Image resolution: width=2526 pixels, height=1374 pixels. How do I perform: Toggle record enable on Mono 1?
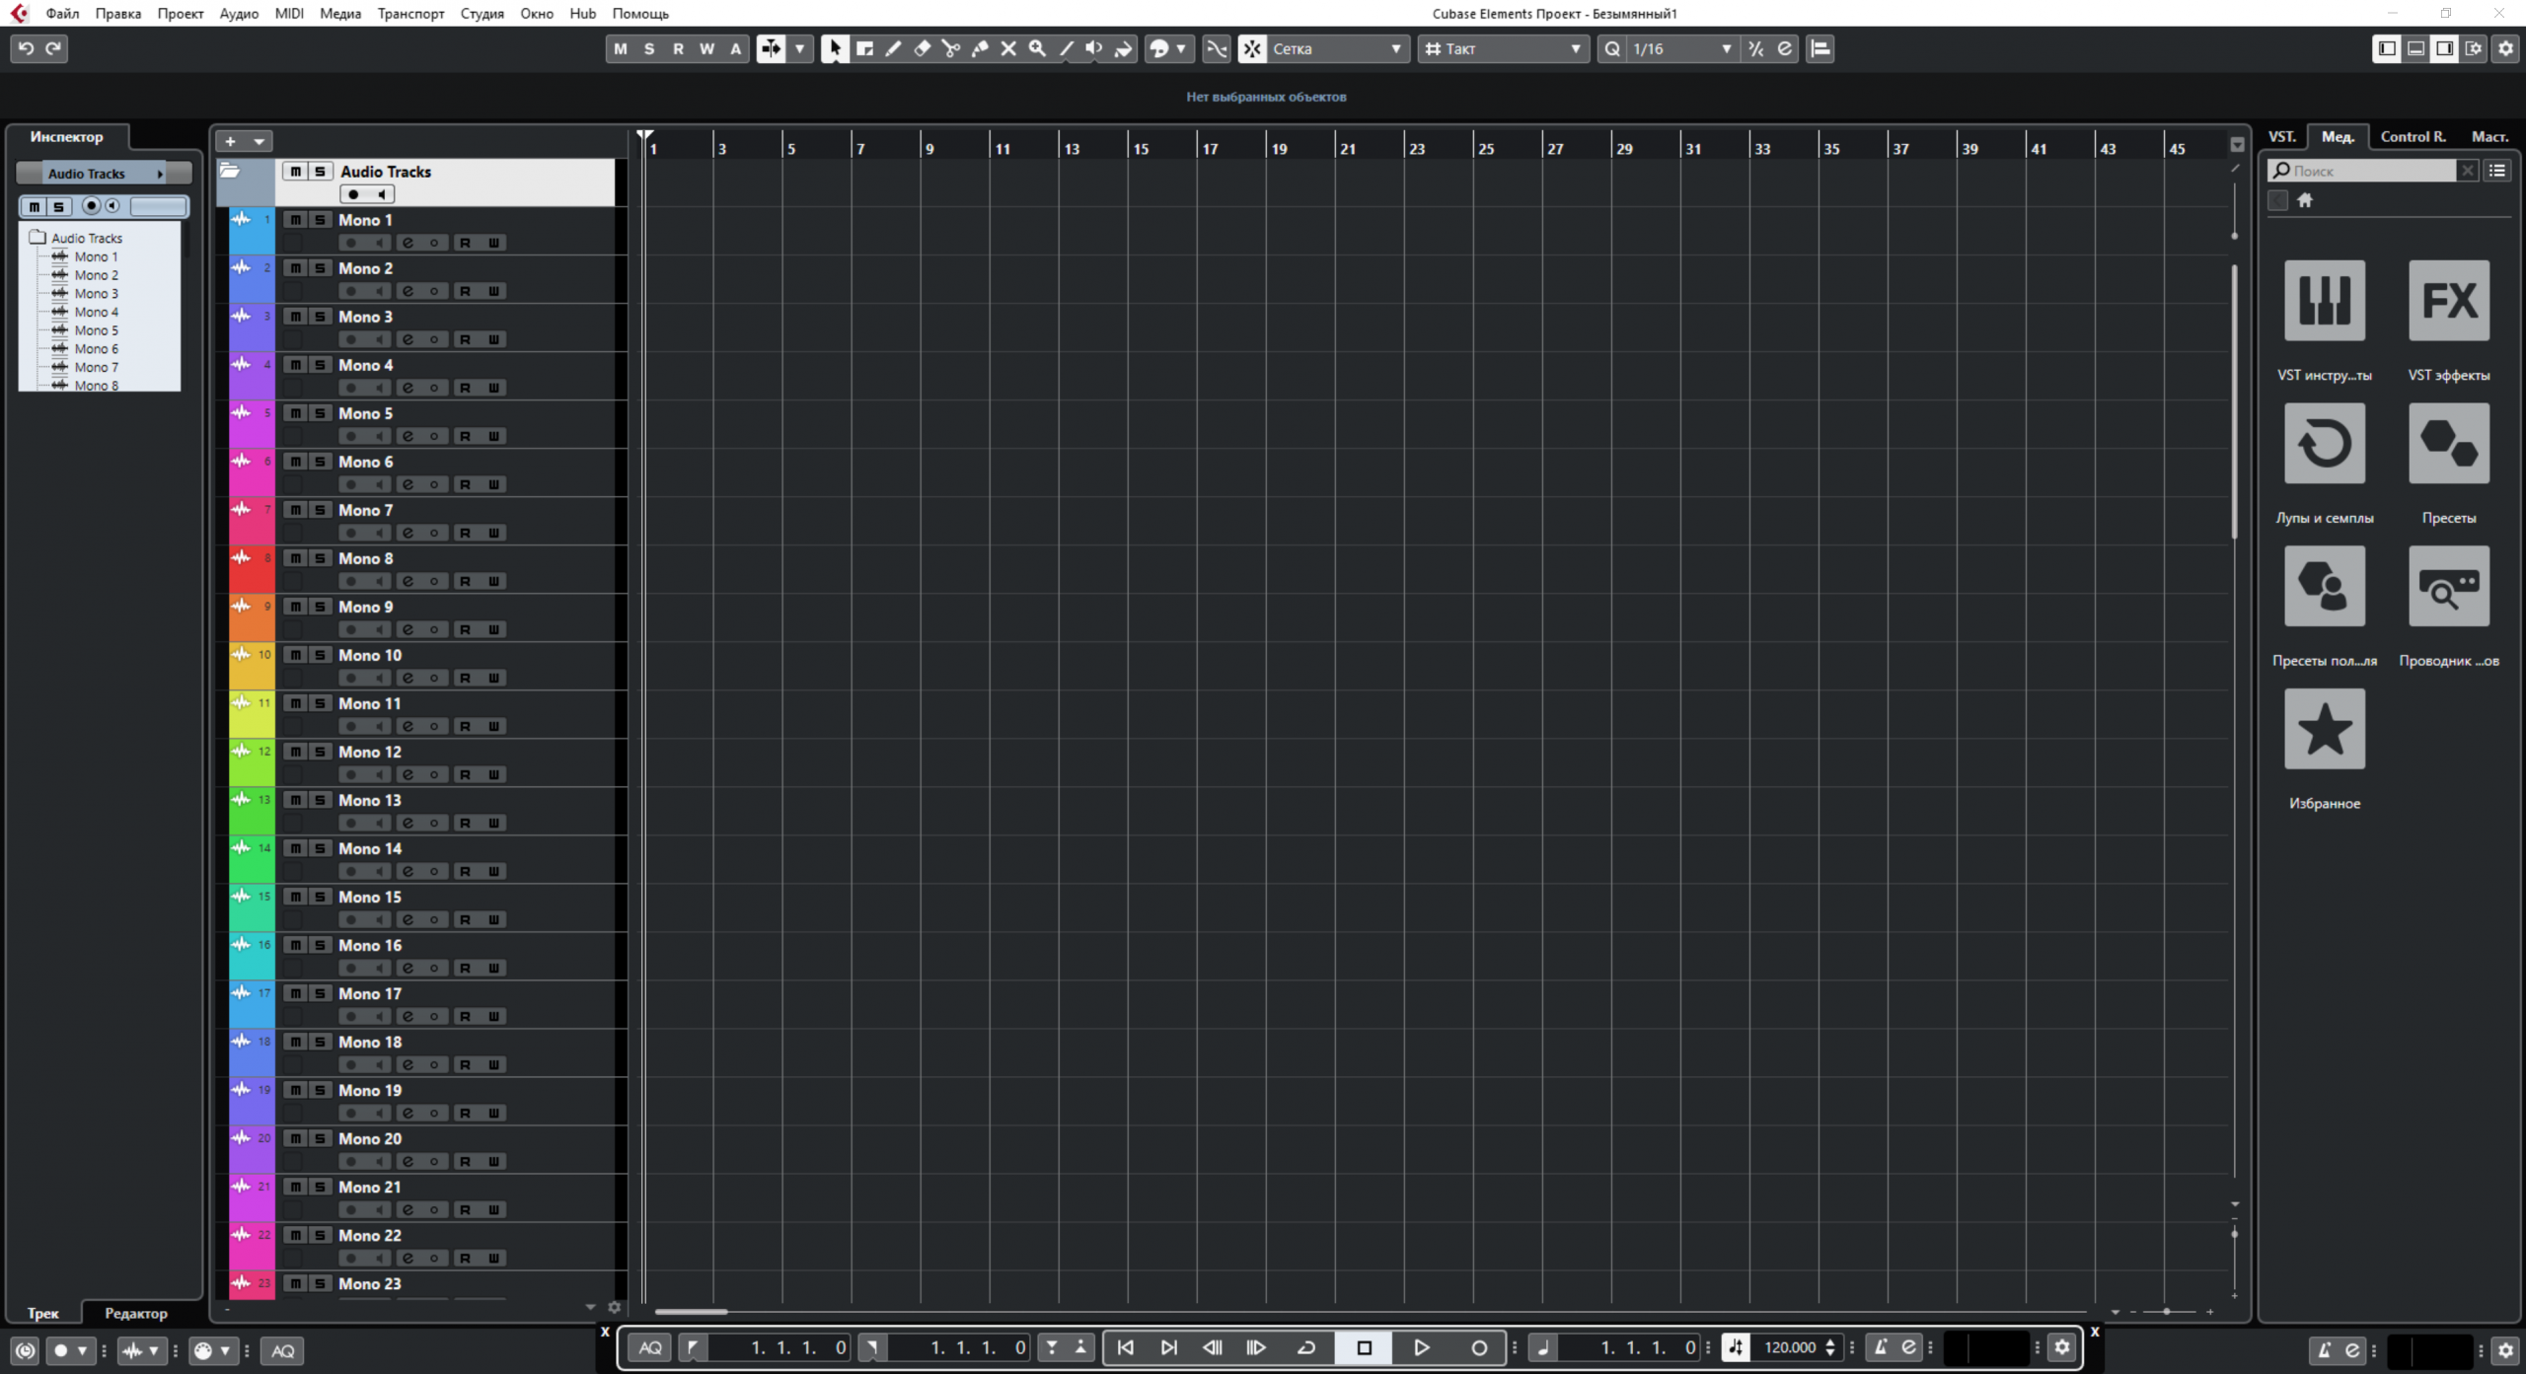(352, 242)
